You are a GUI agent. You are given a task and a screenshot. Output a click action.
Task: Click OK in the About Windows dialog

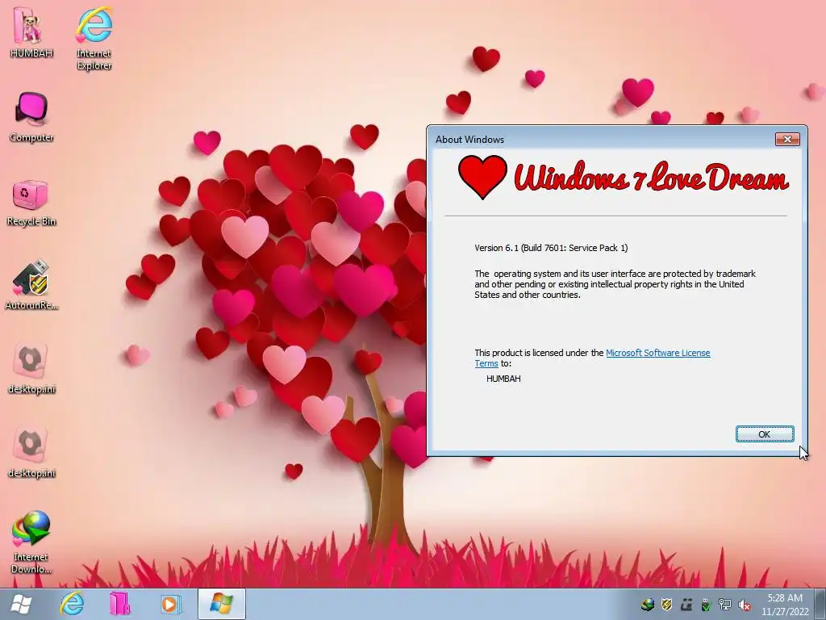point(765,434)
